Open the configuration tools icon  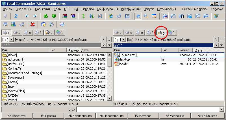216,16
